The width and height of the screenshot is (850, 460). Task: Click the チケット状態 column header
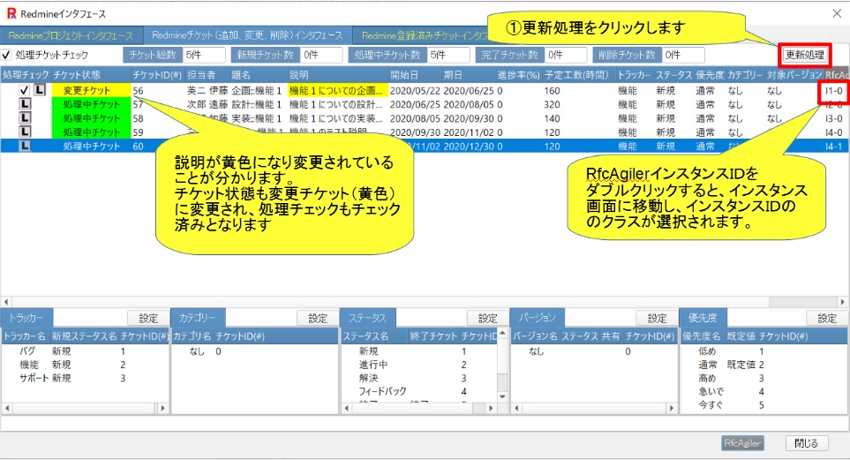tap(91, 75)
